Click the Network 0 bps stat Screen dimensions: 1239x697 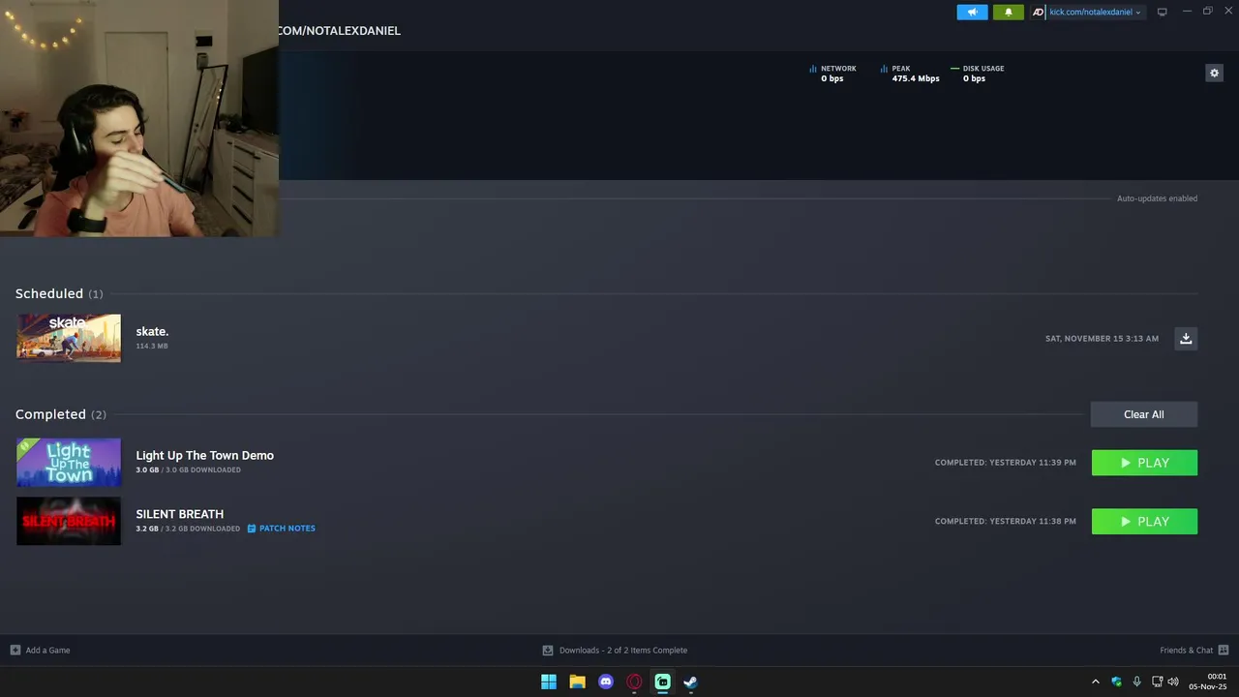pyautogui.click(x=832, y=74)
